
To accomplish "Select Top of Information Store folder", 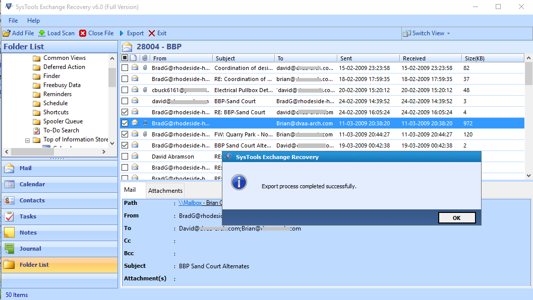I will [76, 139].
